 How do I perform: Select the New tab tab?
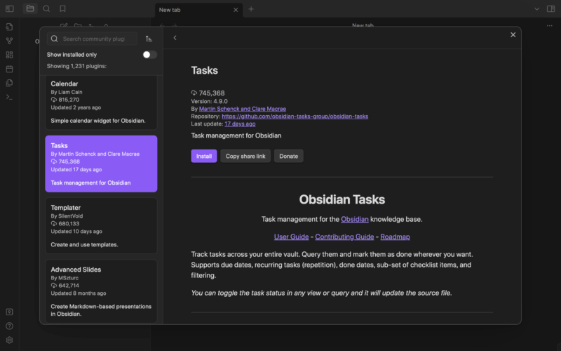click(x=198, y=10)
